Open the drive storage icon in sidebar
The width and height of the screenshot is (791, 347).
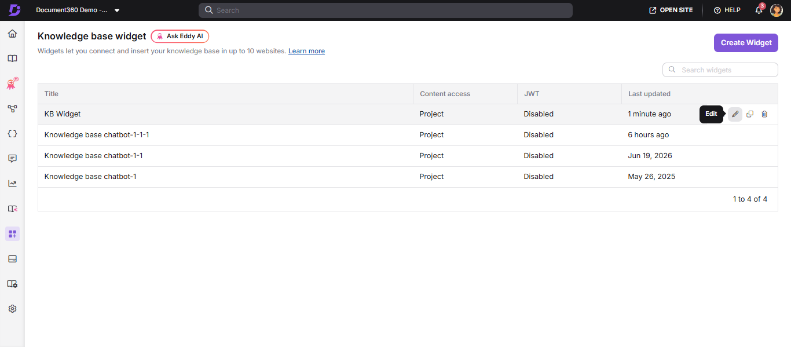pyautogui.click(x=12, y=259)
